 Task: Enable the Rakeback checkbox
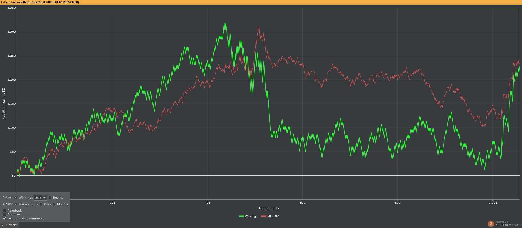point(5,211)
